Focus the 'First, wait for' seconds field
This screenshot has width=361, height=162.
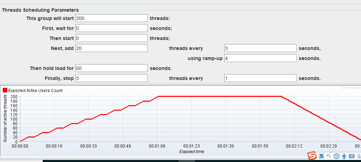[x=111, y=28]
